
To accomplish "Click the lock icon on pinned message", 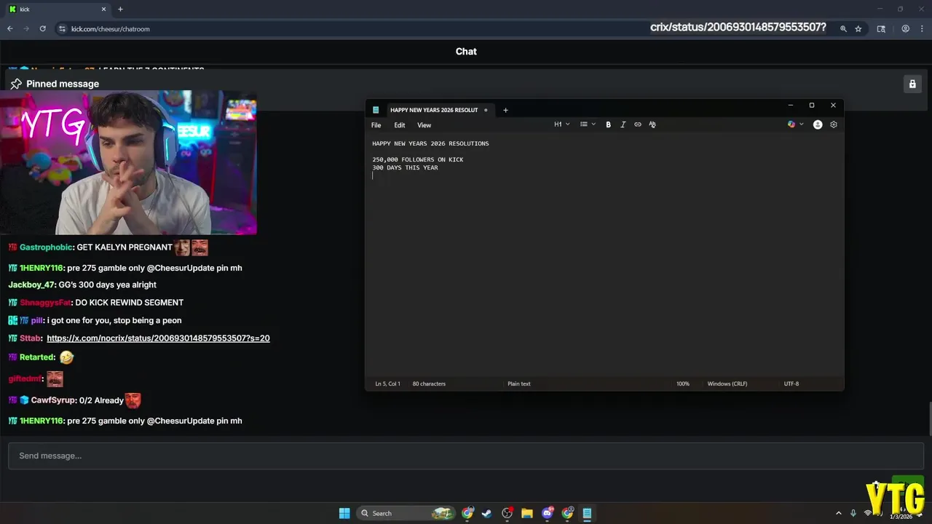I will tap(912, 84).
